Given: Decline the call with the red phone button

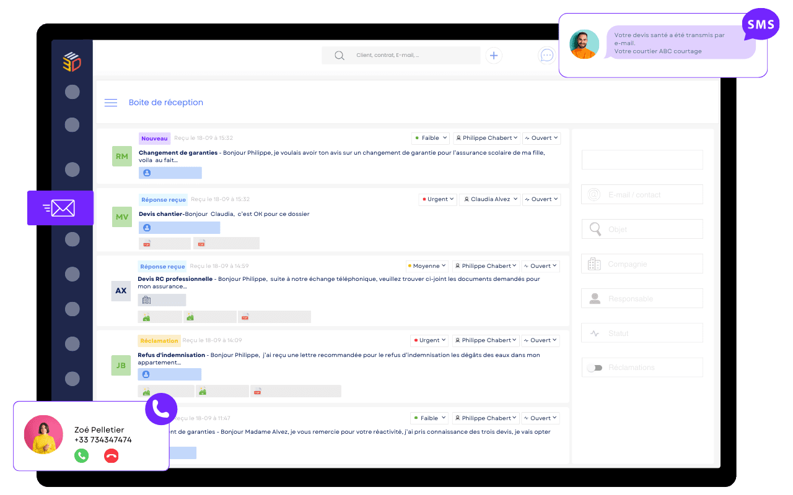Looking at the screenshot, I should 112,456.
